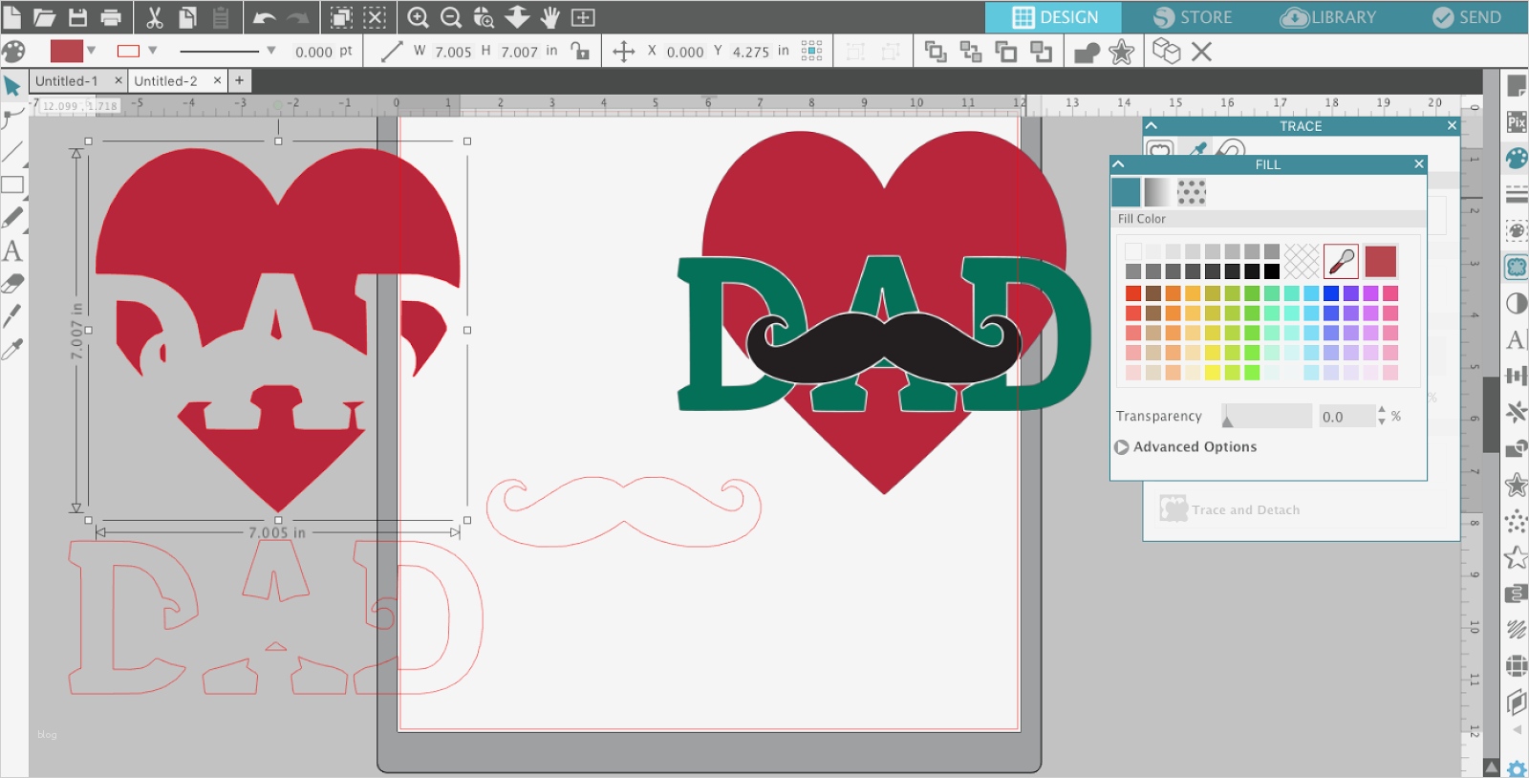1529x778 pixels.
Task: Click the Zoom In magnifier icon
Action: (418, 17)
